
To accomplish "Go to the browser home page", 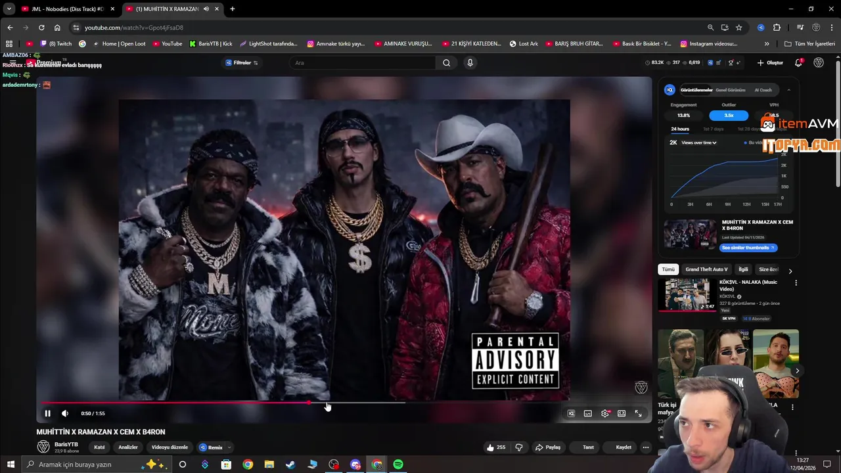I will [57, 28].
